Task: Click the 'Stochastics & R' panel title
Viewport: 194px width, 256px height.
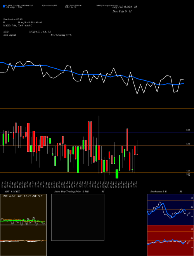Action: click(158, 192)
